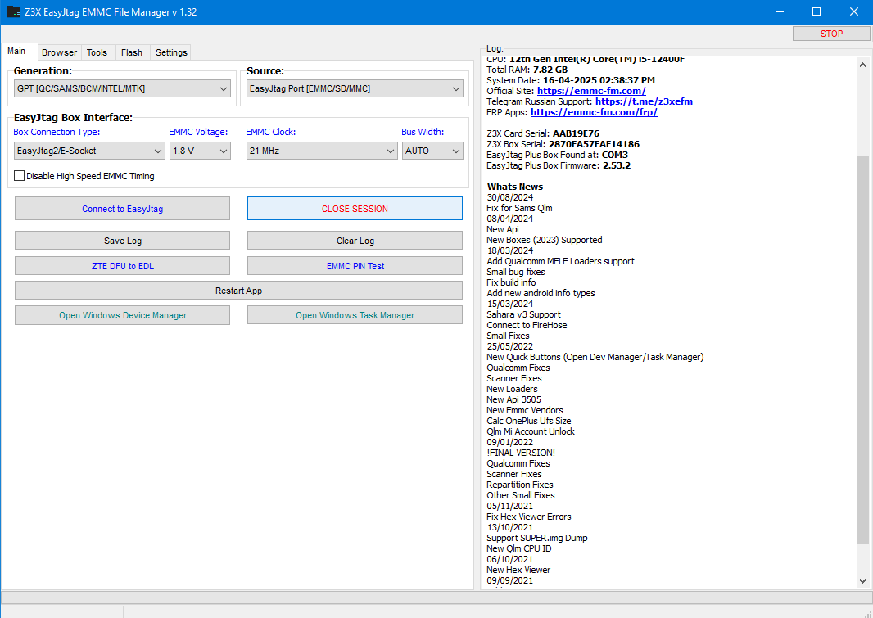Click 'Total RAM: 7.82 GB' log line
The width and height of the screenshot is (873, 618).
click(x=527, y=70)
